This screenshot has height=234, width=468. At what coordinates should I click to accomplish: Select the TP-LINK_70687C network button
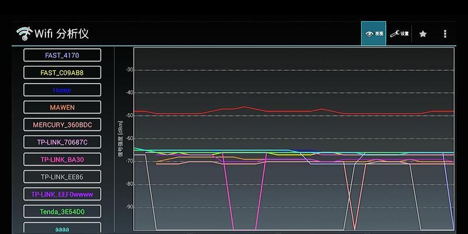point(62,142)
